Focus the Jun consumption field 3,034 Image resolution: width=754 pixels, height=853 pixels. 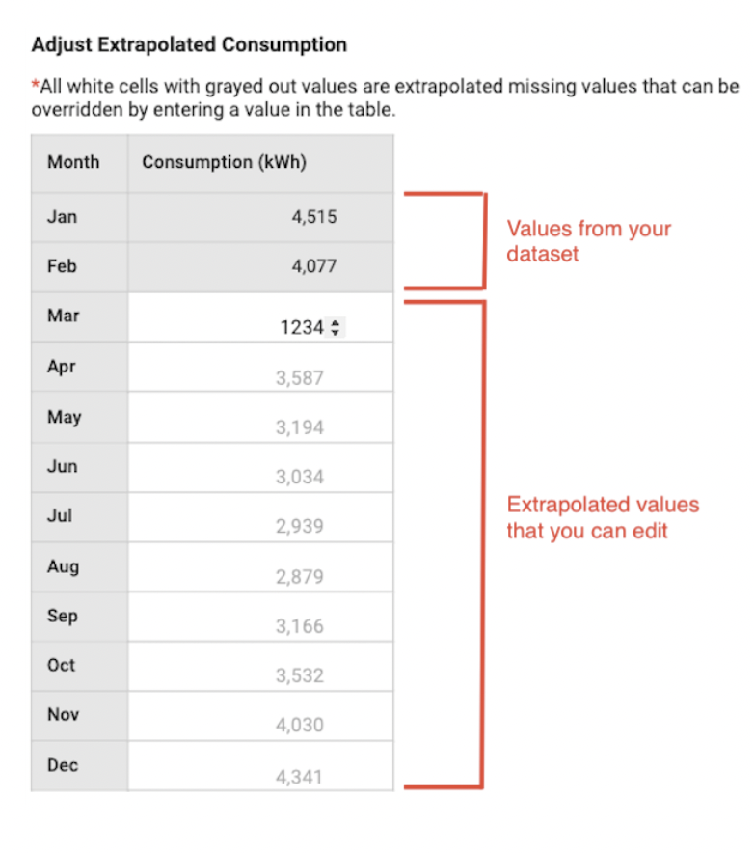pos(260,468)
